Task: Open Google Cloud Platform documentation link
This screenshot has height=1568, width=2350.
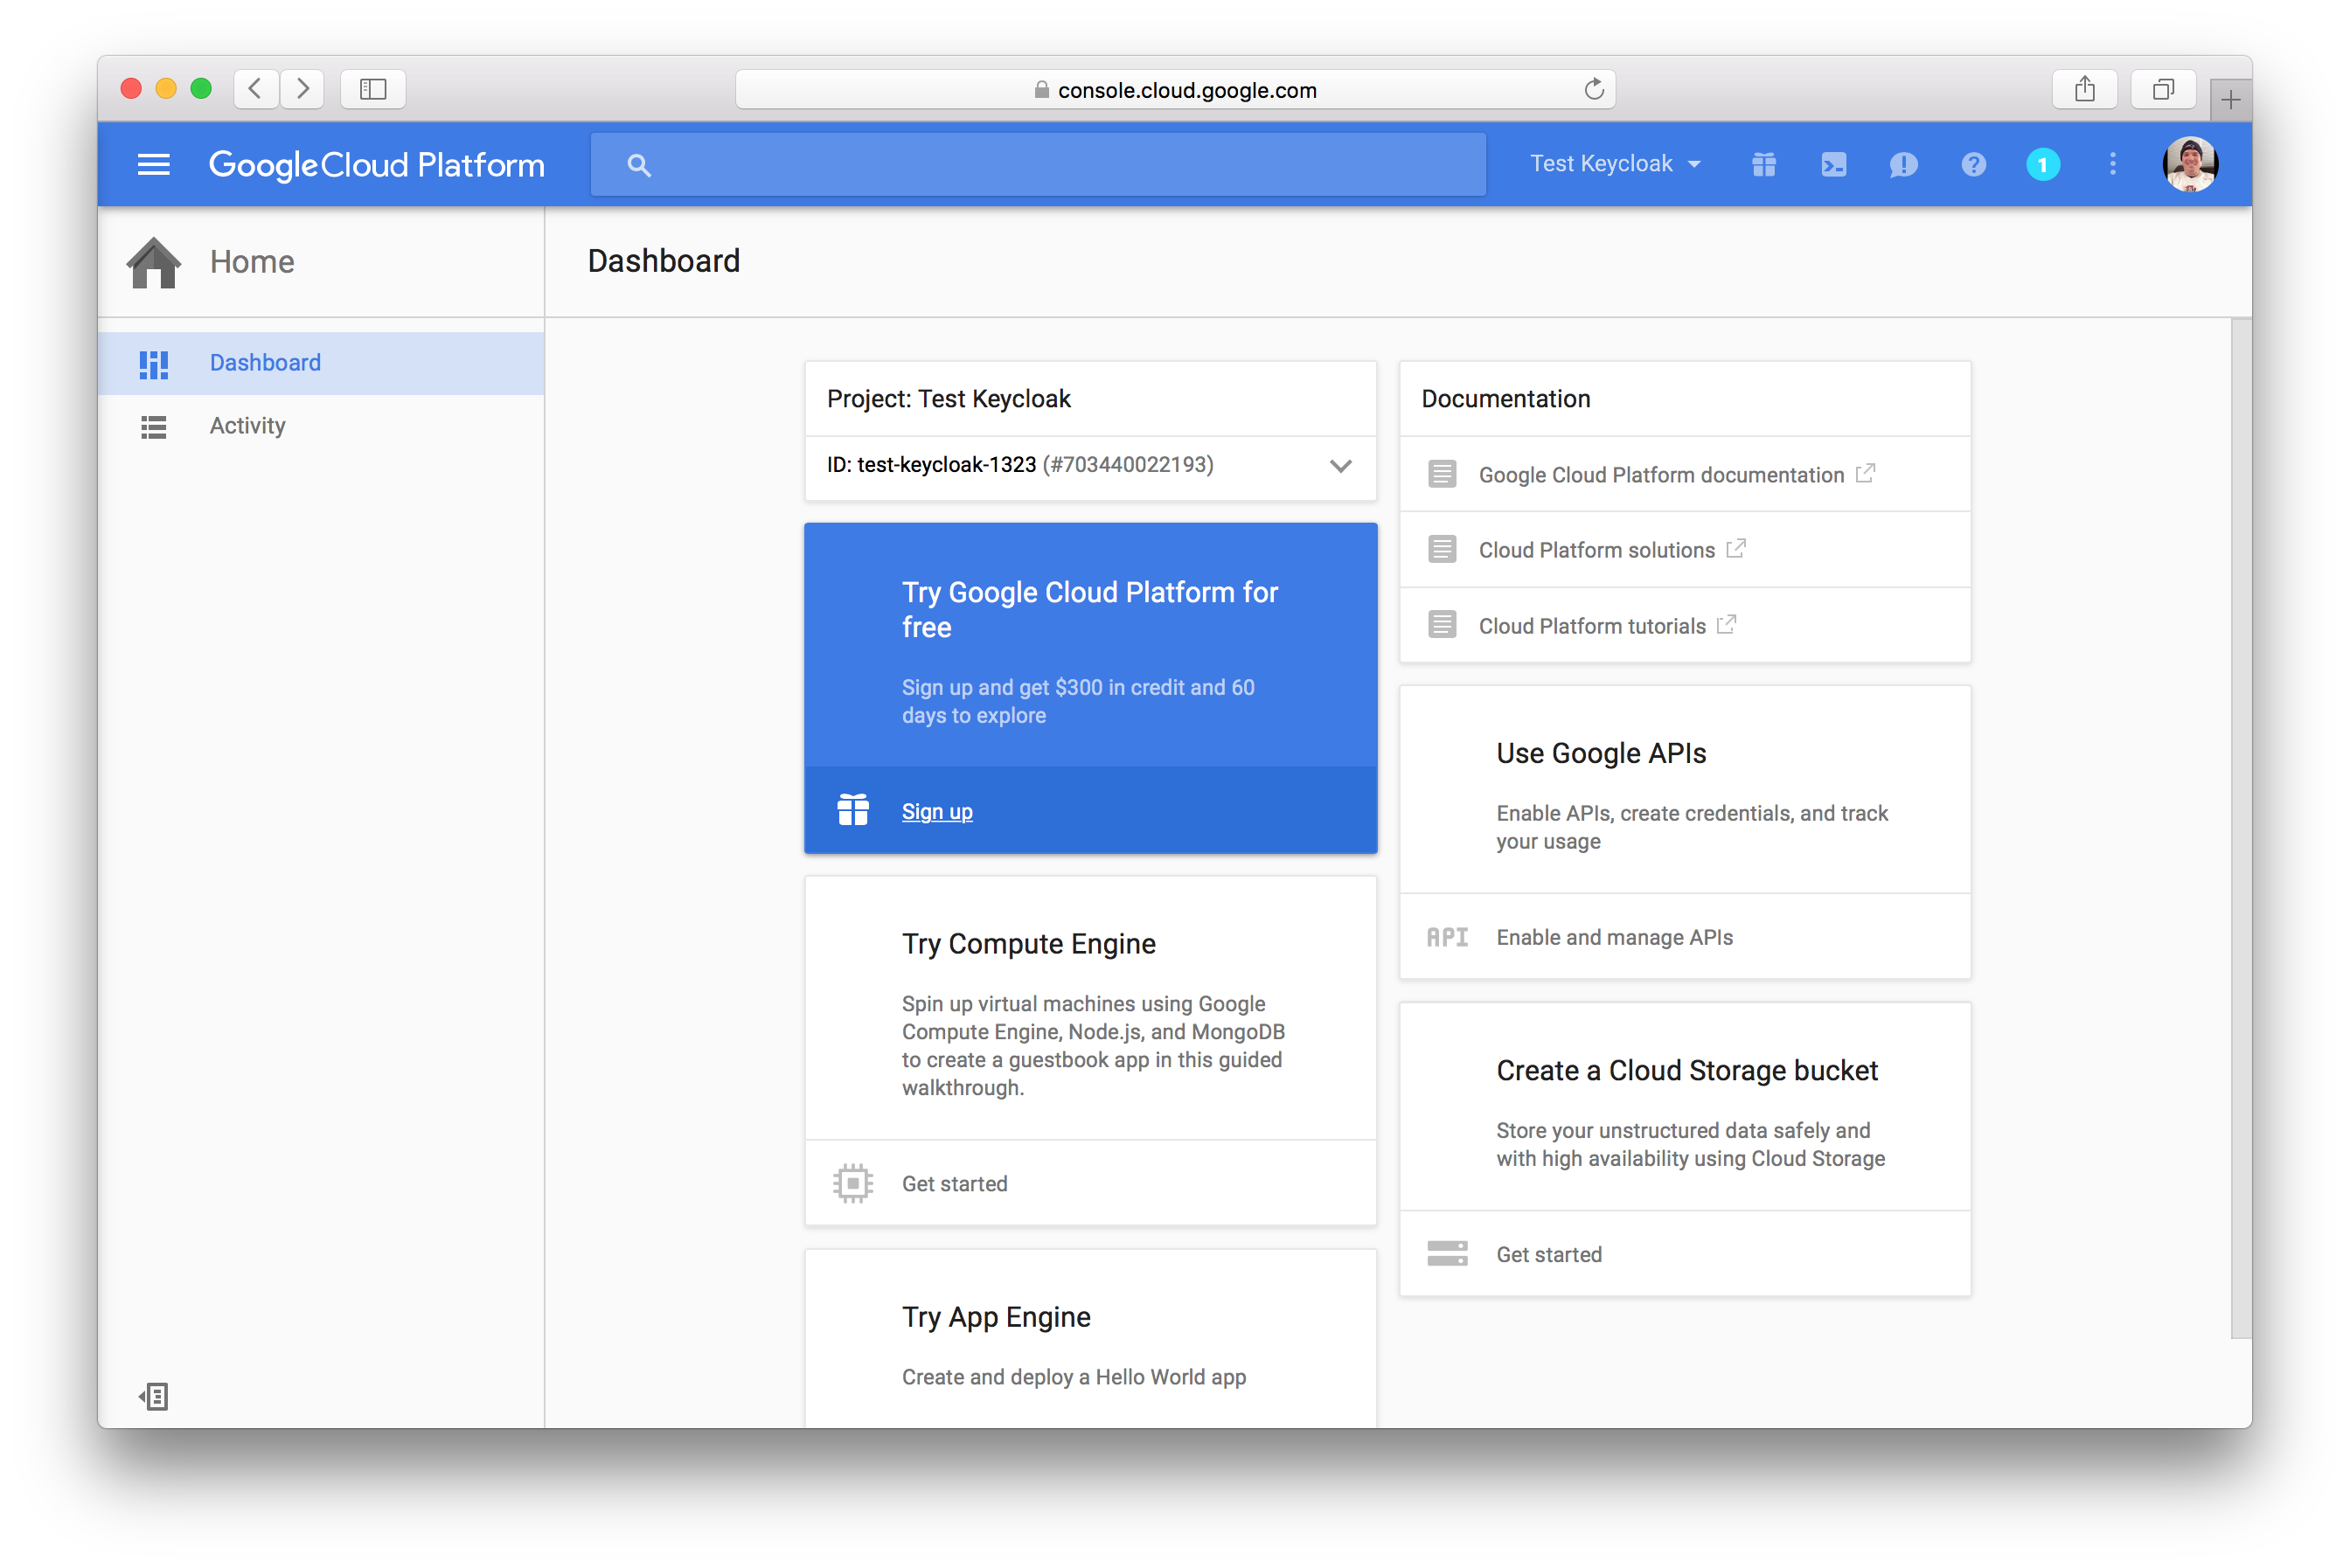Action: (x=1660, y=475)
